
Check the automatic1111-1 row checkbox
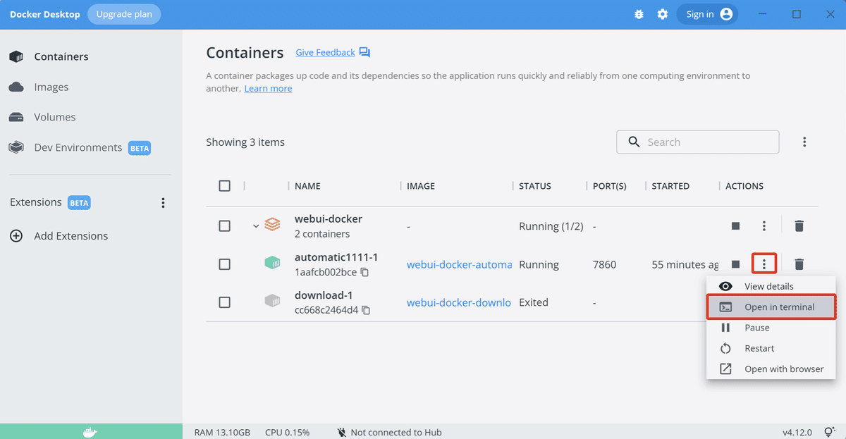(x=224, y=264)
